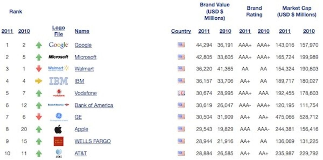Screen dimensions: 323x160
Task: Click the Vodafone logo icon
Action: click(x=59, y=93)
